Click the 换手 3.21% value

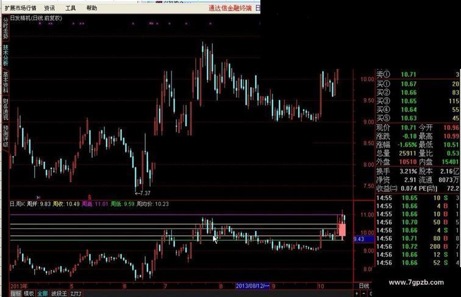(409, 171)
